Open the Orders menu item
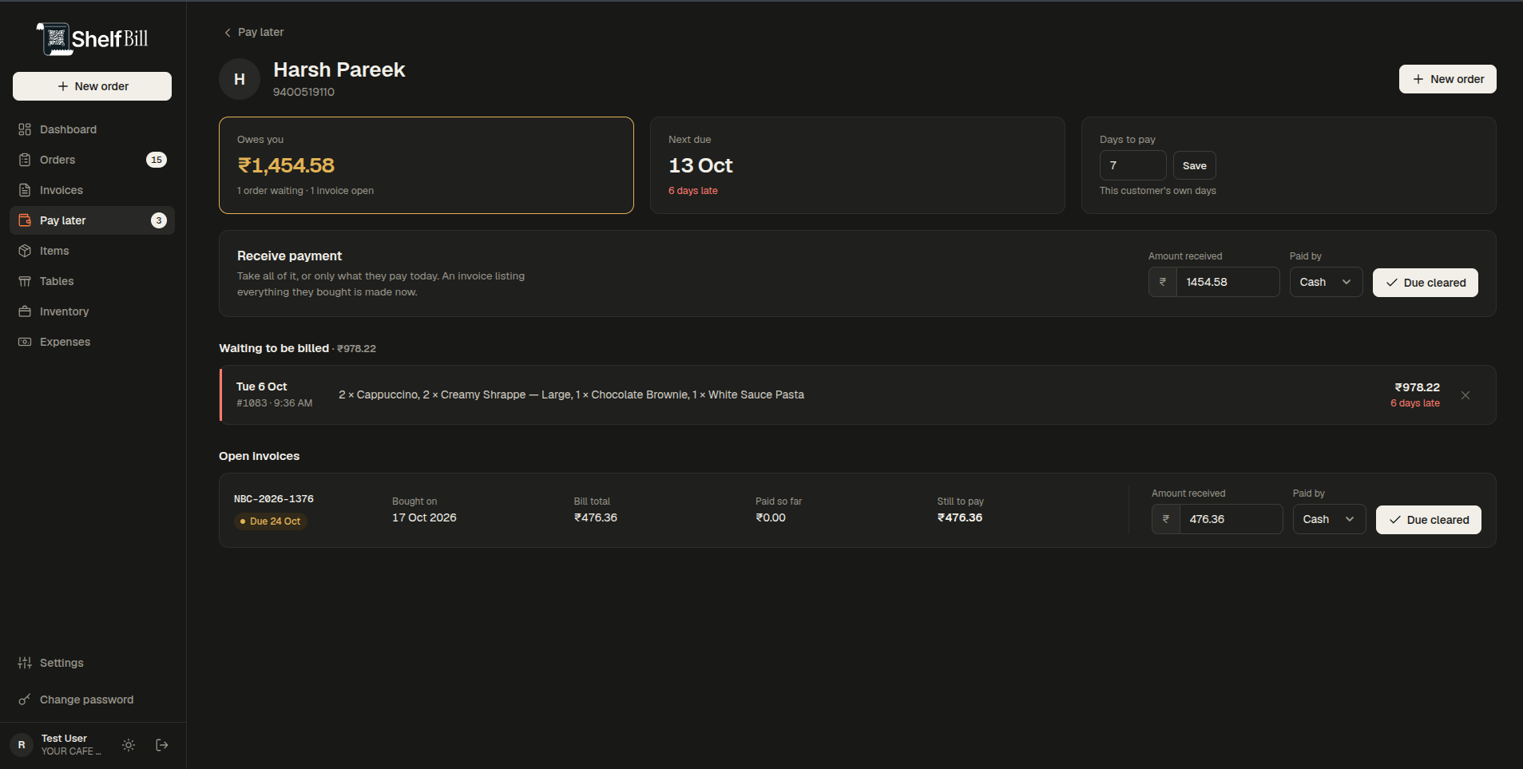 pyautogui.click(x=92, y=160)
